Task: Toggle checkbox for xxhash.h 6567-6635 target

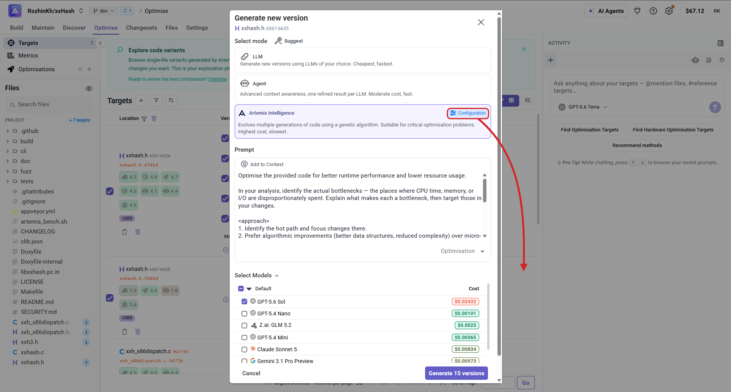Action: pos(110,298)
